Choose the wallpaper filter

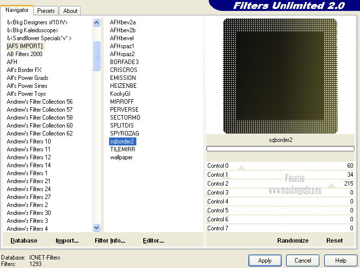[x=121, y=157]
